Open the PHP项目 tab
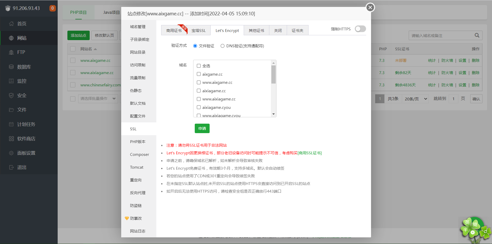This screenshot has width=492, height=244. 78,12
